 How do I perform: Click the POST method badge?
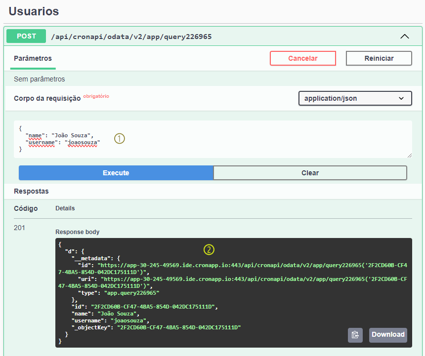26,36
